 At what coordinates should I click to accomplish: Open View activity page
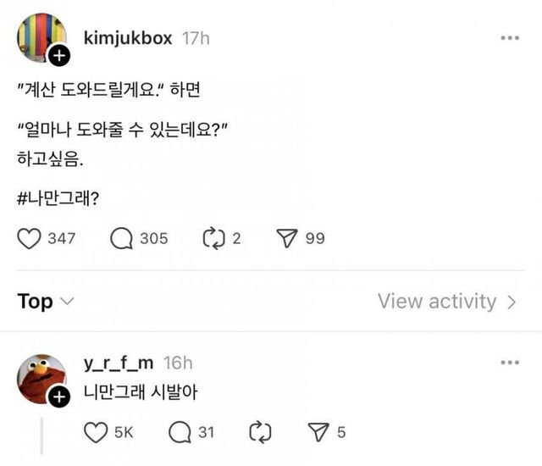tap(446, 302)
